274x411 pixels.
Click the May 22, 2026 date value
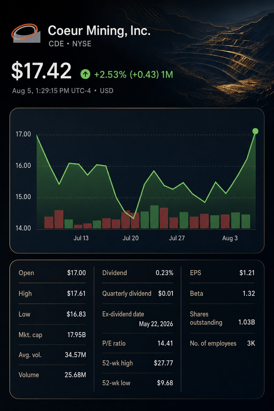[156, 324]
